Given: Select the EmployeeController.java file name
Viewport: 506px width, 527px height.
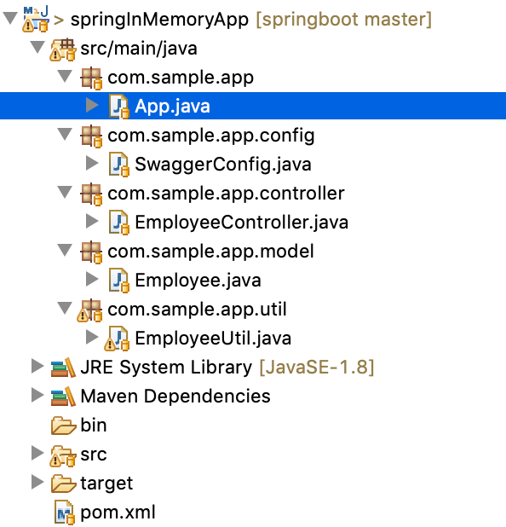Looking at the screenshot, I should [241, 223].
